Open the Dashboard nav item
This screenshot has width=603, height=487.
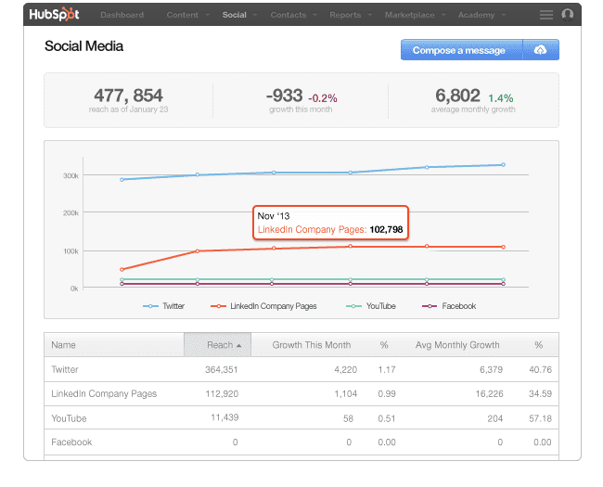[122, 15]
